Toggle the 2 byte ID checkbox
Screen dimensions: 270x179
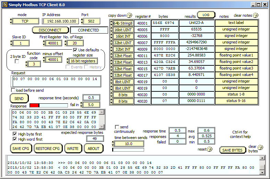coord(17,61)
